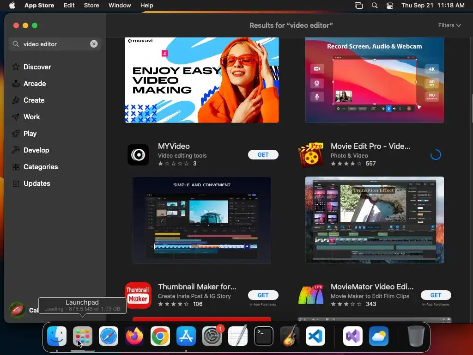Open the Movie Edit Pro title link
This screenshot has height=355, width=473.
tap(370, 146)
